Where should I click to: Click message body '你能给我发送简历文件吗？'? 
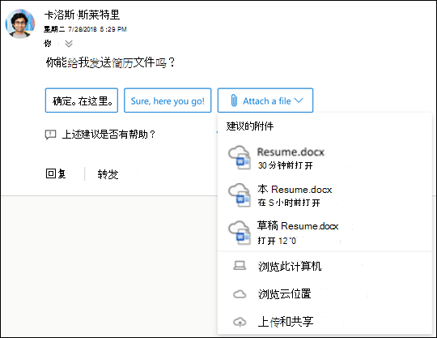[x=110, y=62]
